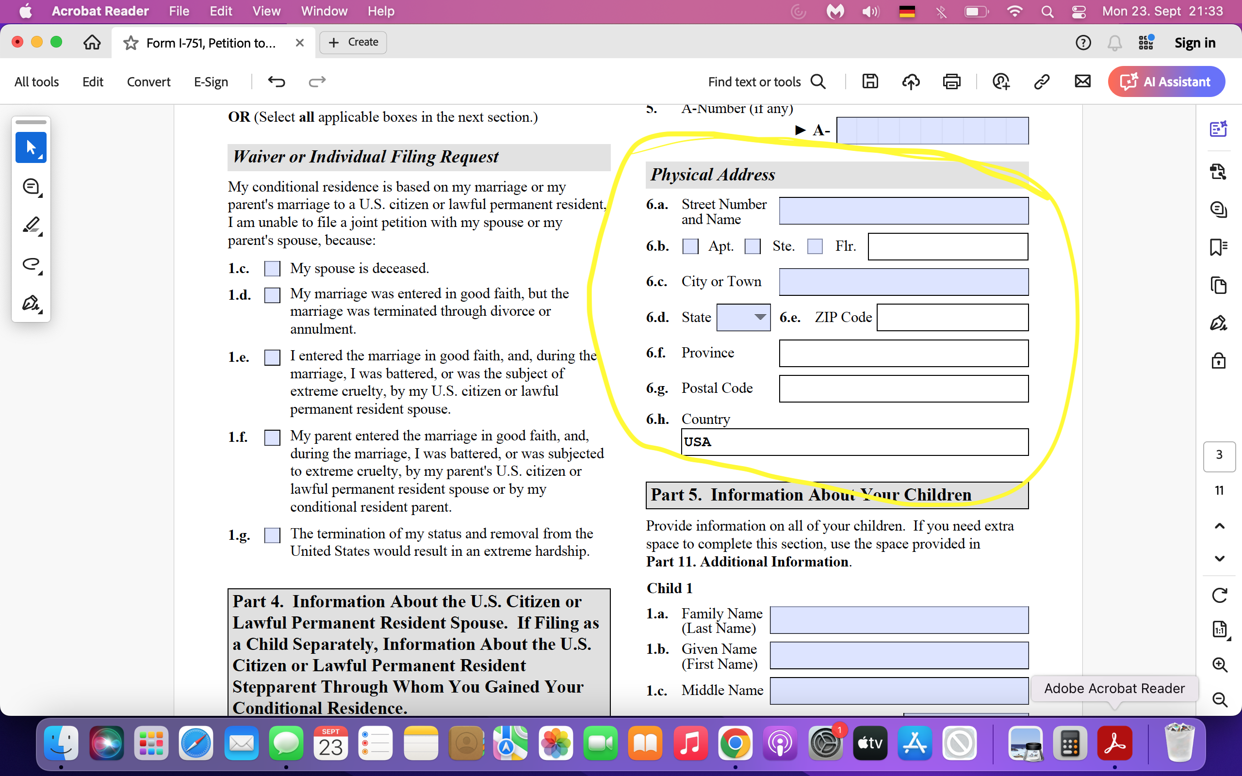Click the City or Town field
Screen dimensions: 1242x776
click(904, 282)
